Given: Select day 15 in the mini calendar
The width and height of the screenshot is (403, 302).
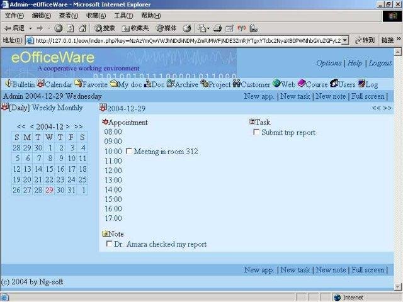Looking at the screenshot, I should click(x=49, y=169).
